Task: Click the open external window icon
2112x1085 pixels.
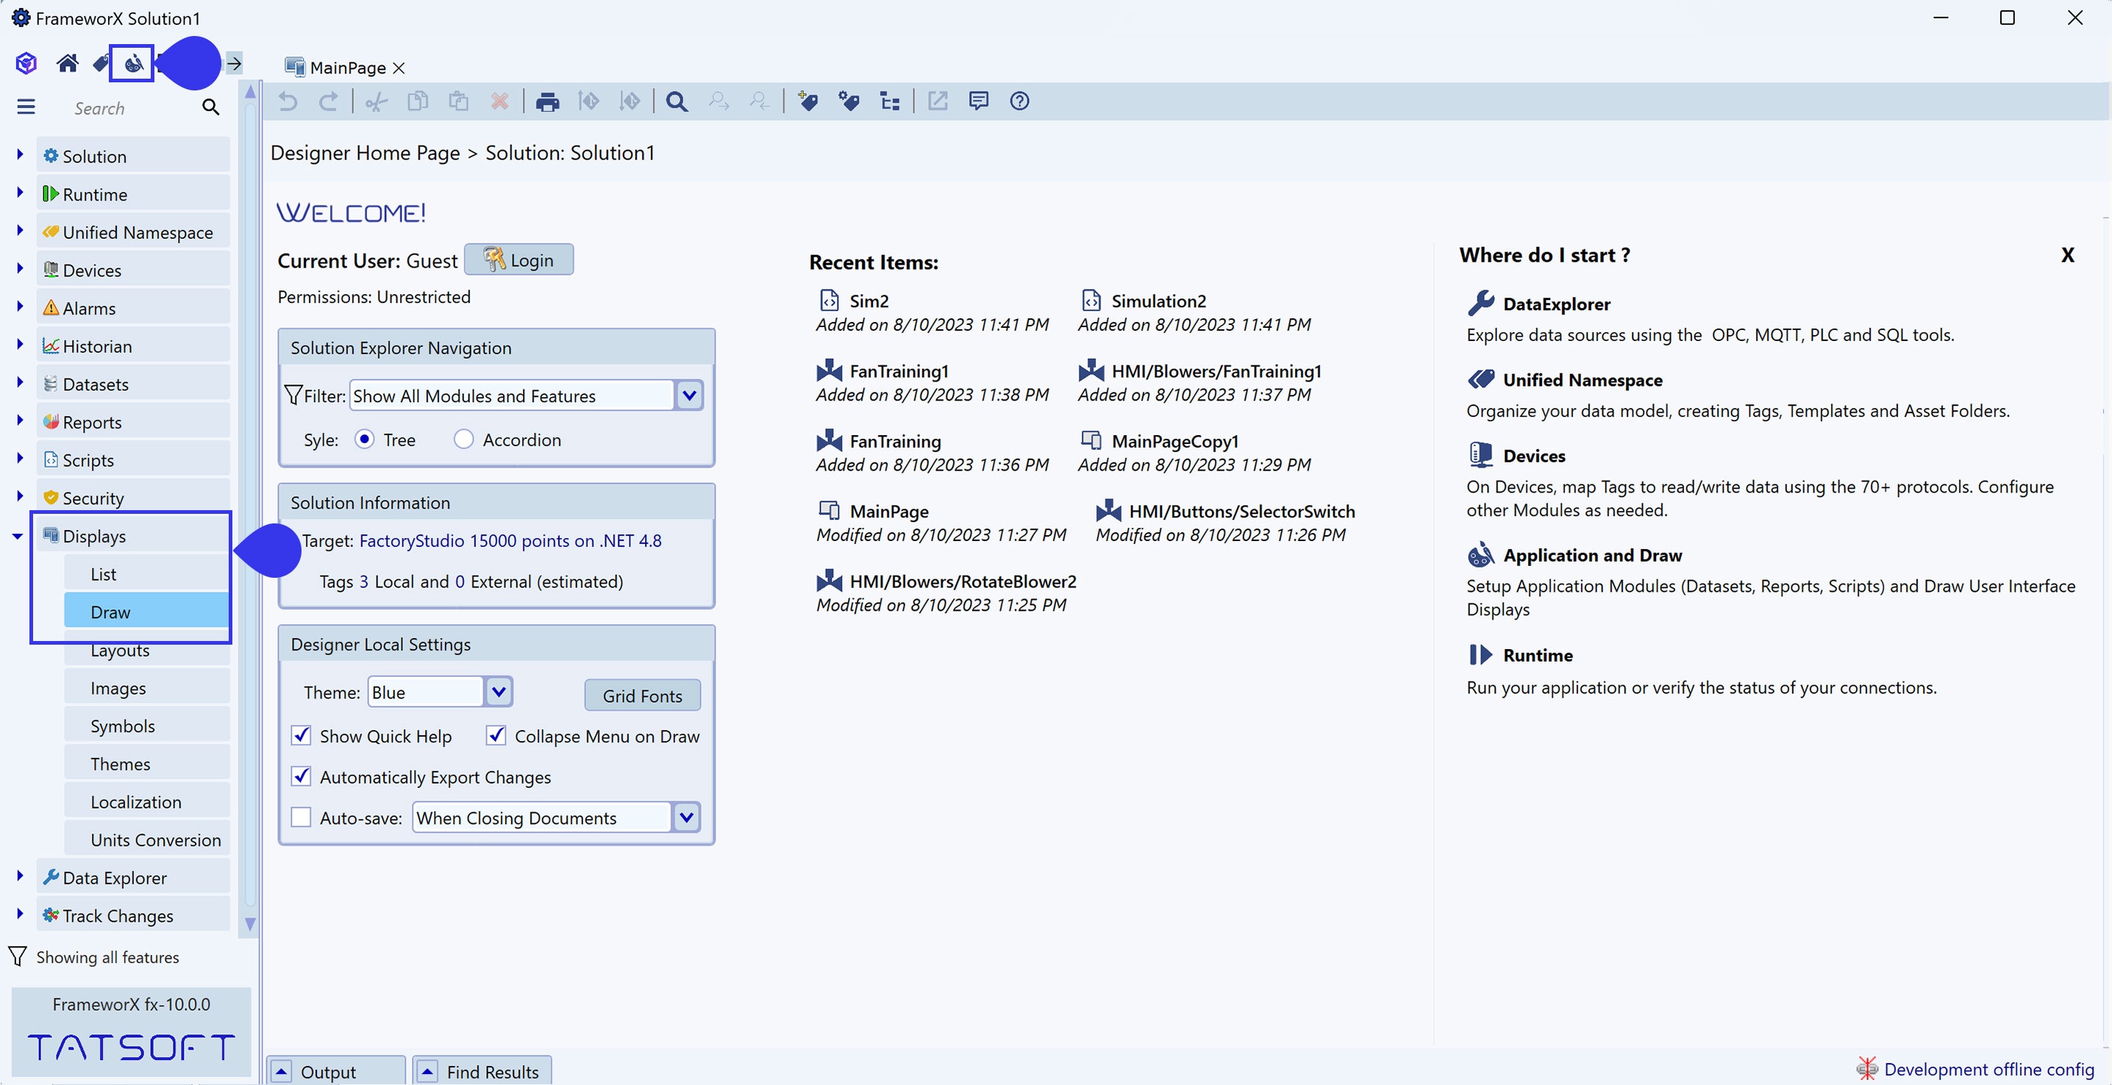Action: [937, 101]
